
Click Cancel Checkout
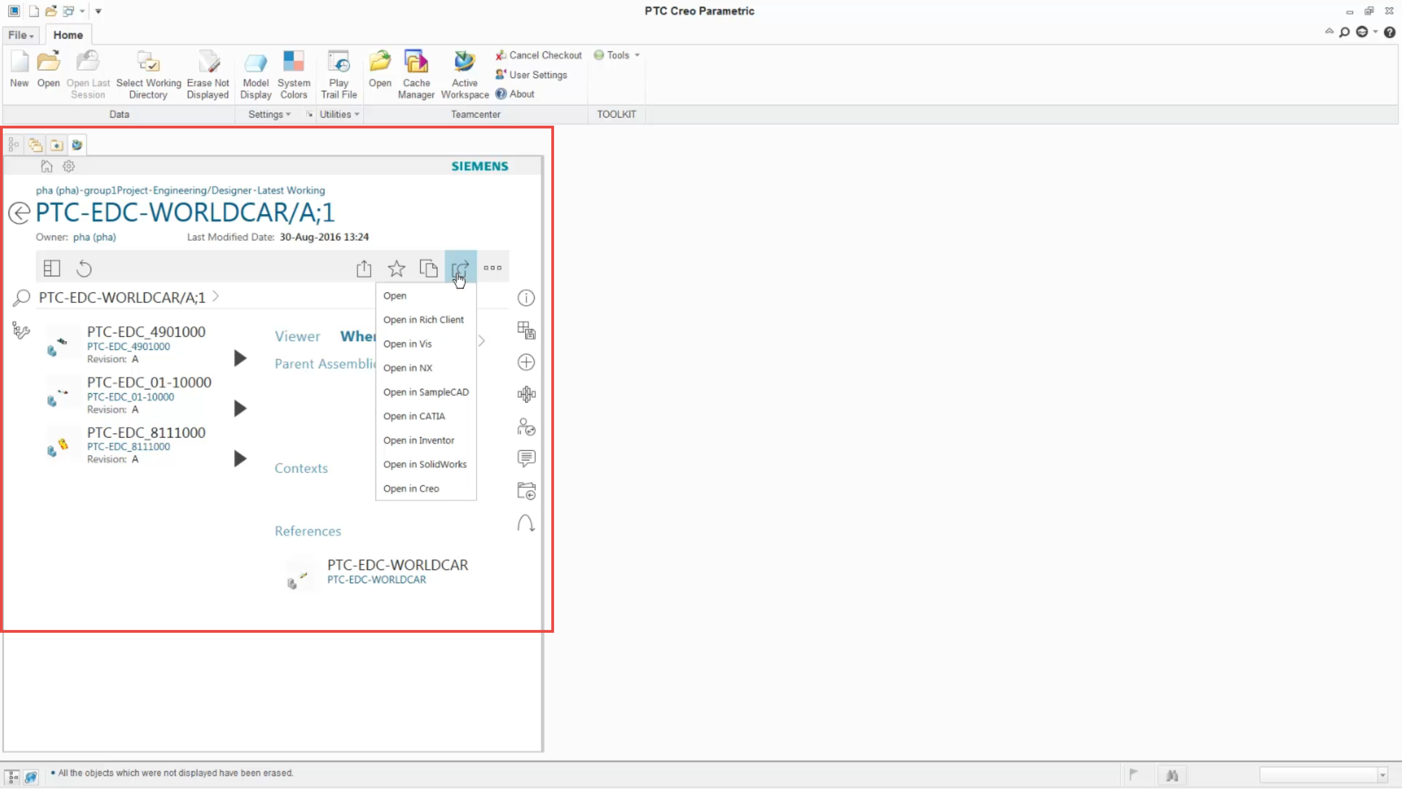coord(538,55)
